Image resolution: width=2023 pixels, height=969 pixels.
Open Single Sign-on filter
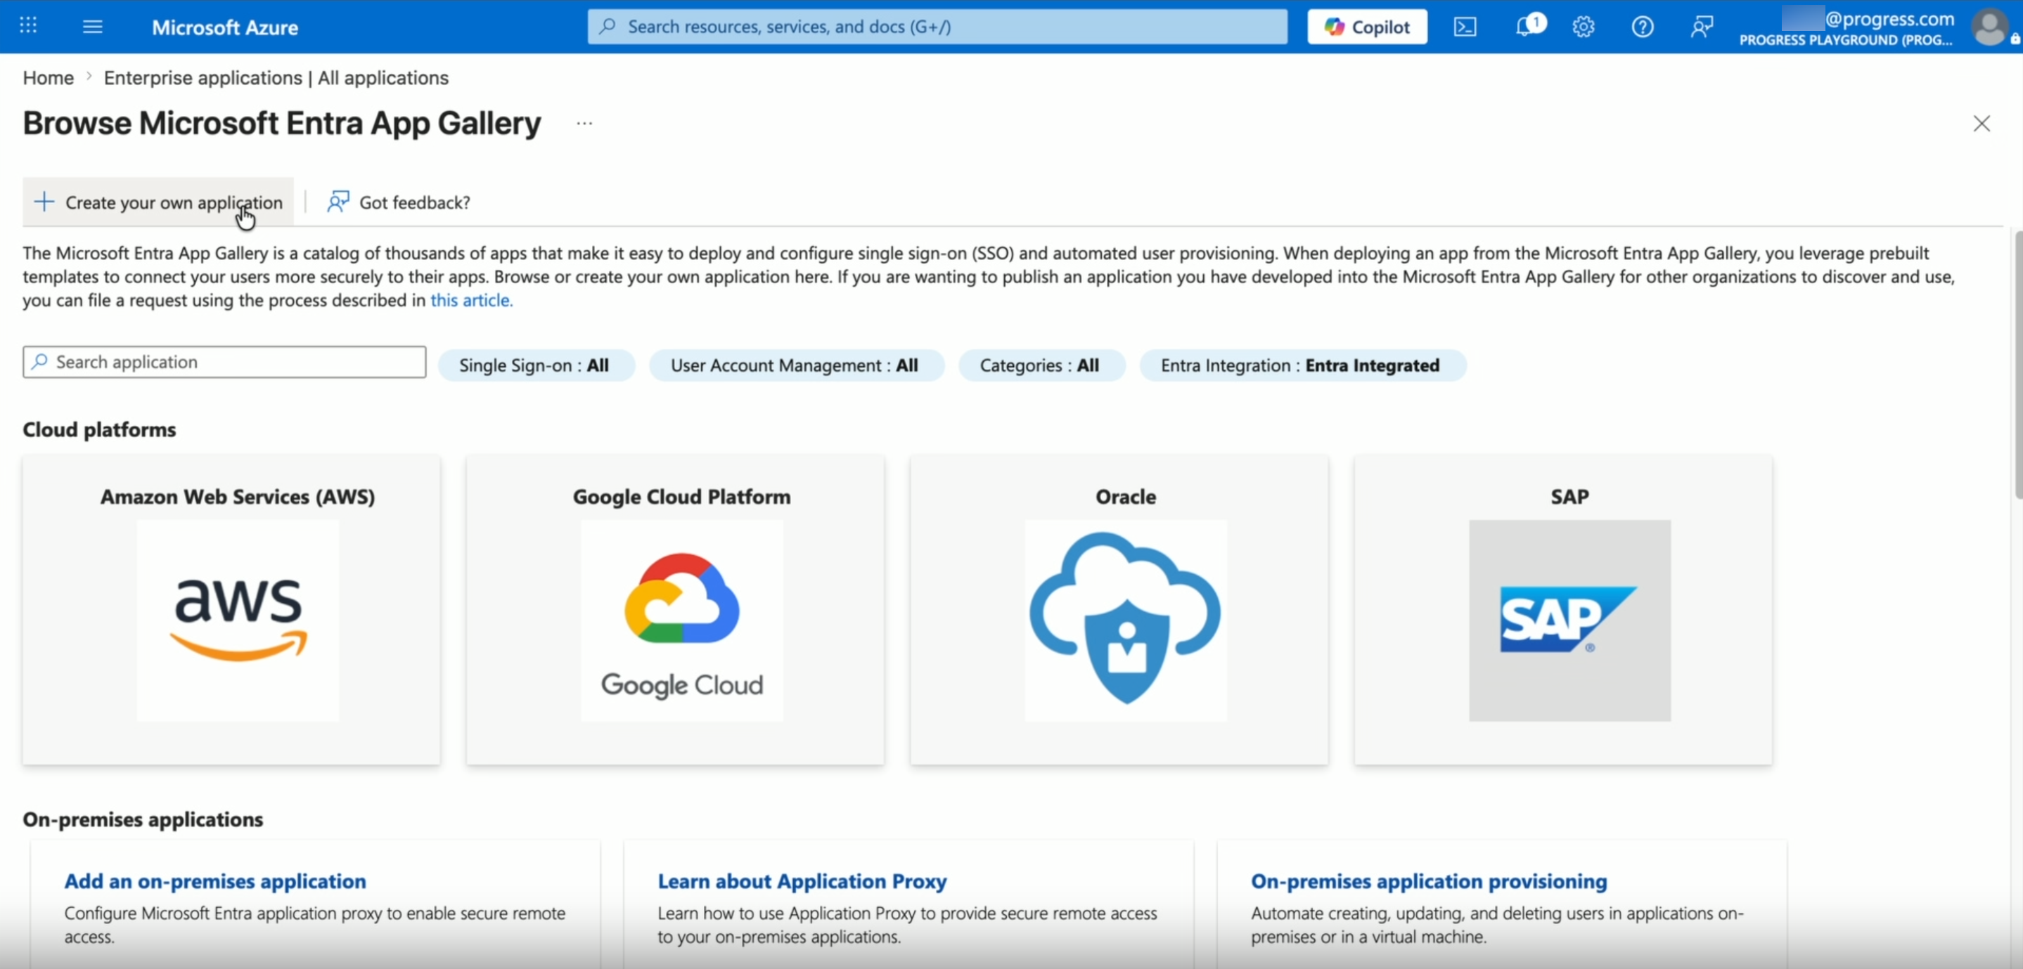[x=537, y=365]
